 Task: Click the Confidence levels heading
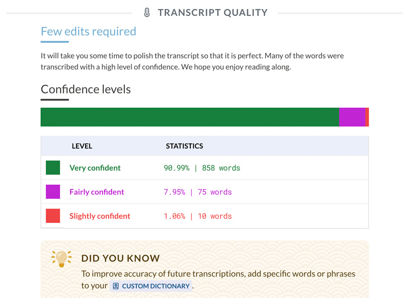click(85, 89)
